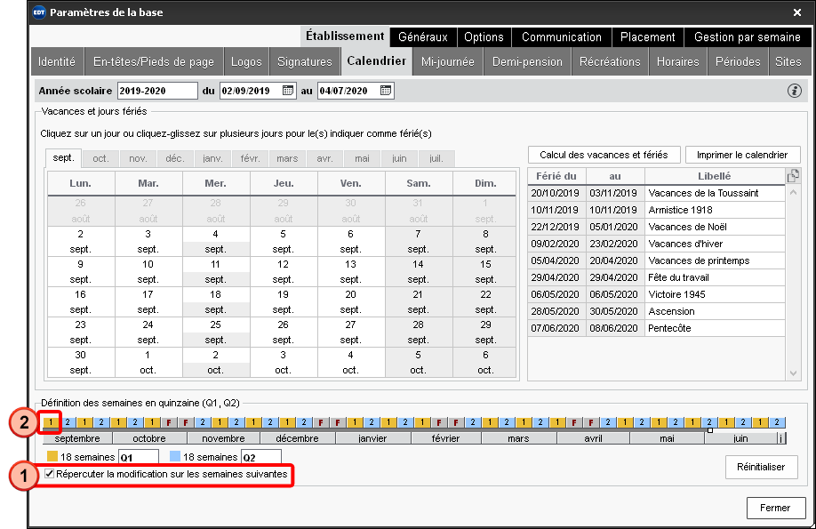816x529 pixels.
Task: Show the avr. month tab
Action: pyautogui.click(x=324, y=158)
